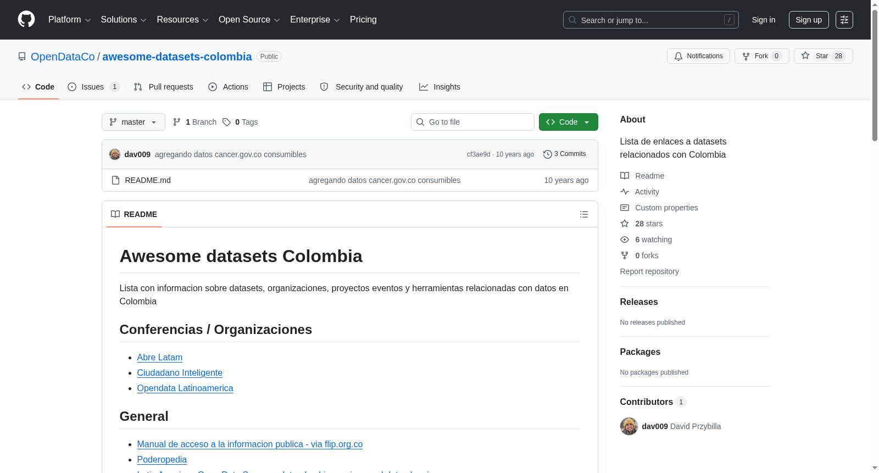Image resolution: width=879 pixels, height=473 pixels.
Task: Expand the Enterprise menu
Action: click(x=315, y=20)
